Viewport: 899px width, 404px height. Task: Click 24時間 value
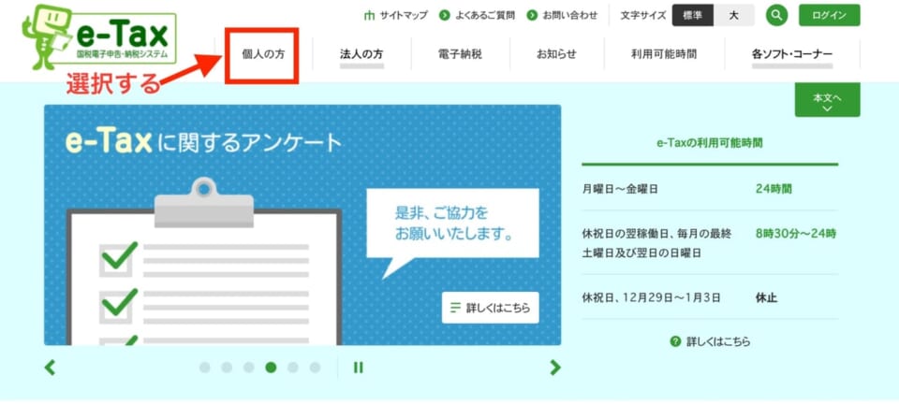(774, 189)
